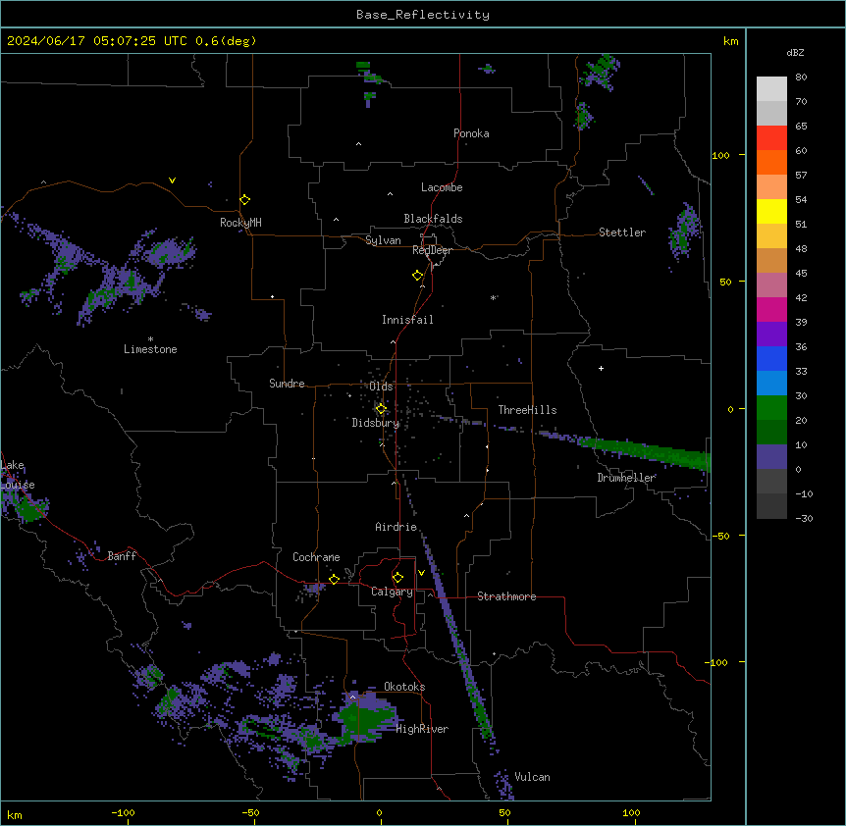Viewport: 846px width, 826px height.
Task: Select the RedDeer city label
Action: tap(432, 250)
